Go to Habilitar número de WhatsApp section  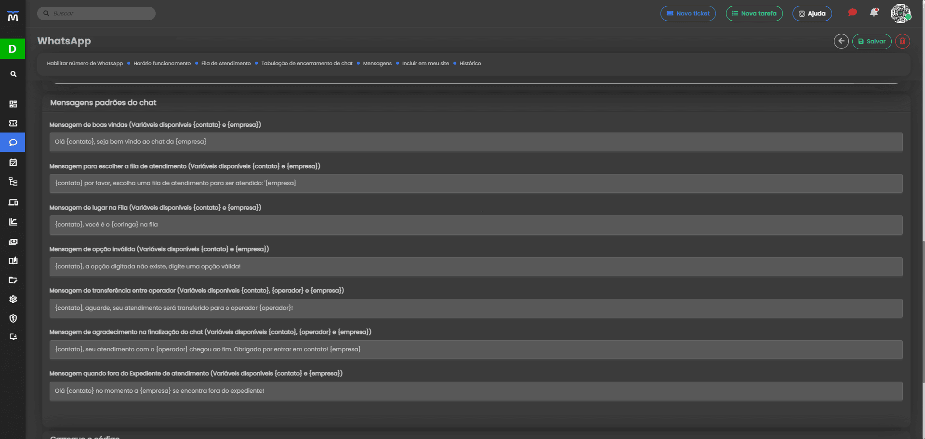(85, 64)
